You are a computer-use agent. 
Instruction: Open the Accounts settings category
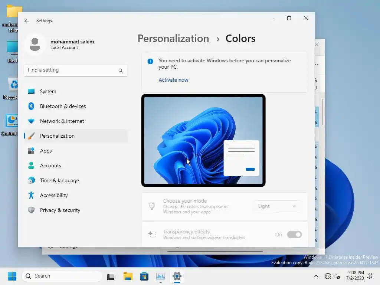coord(76,166)
